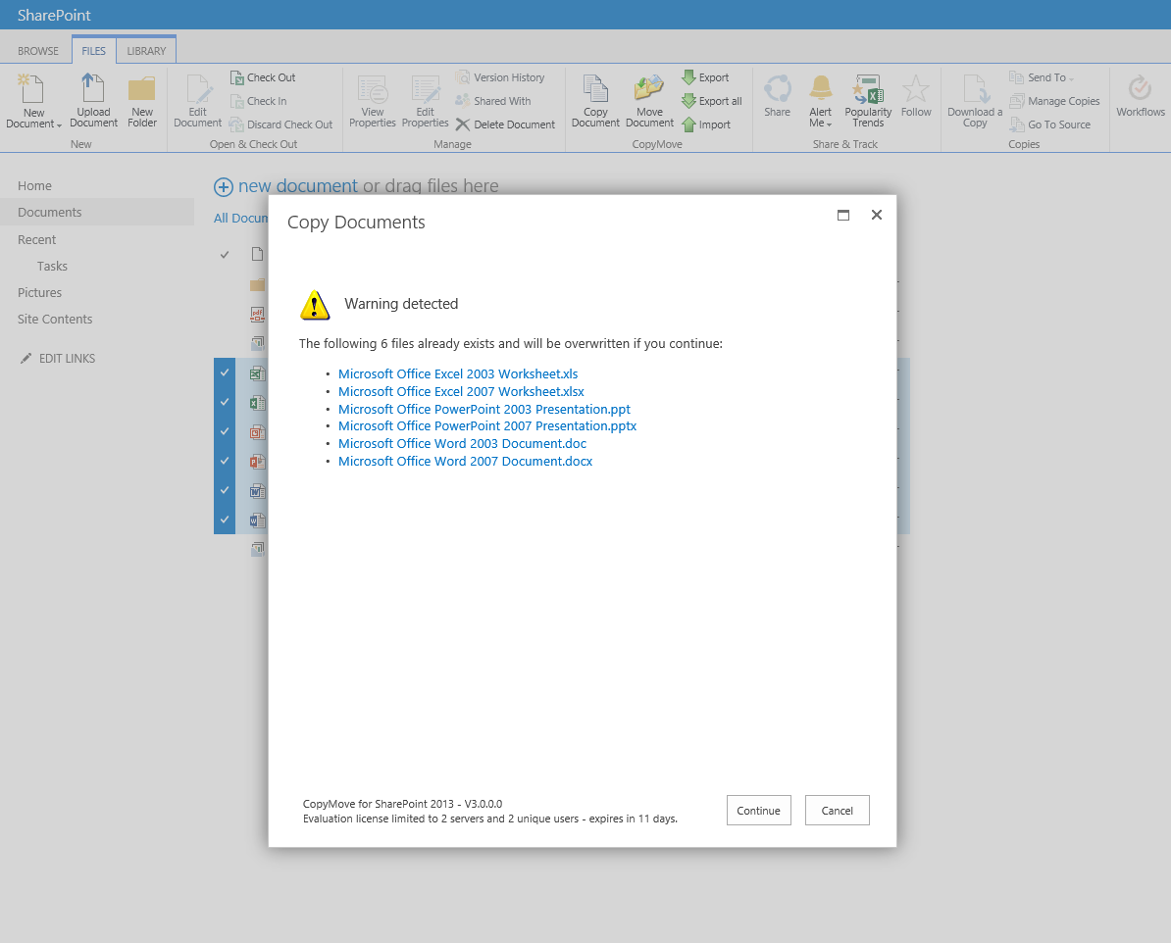Open PowerPoint 2007 Presentation.pptx link
Viewport: 1171px width, 943px height.
tap(486, 426)
